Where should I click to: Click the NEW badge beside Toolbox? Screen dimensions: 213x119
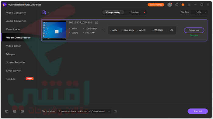(30, 79)
